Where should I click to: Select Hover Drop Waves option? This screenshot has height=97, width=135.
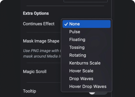pos(86,86)
